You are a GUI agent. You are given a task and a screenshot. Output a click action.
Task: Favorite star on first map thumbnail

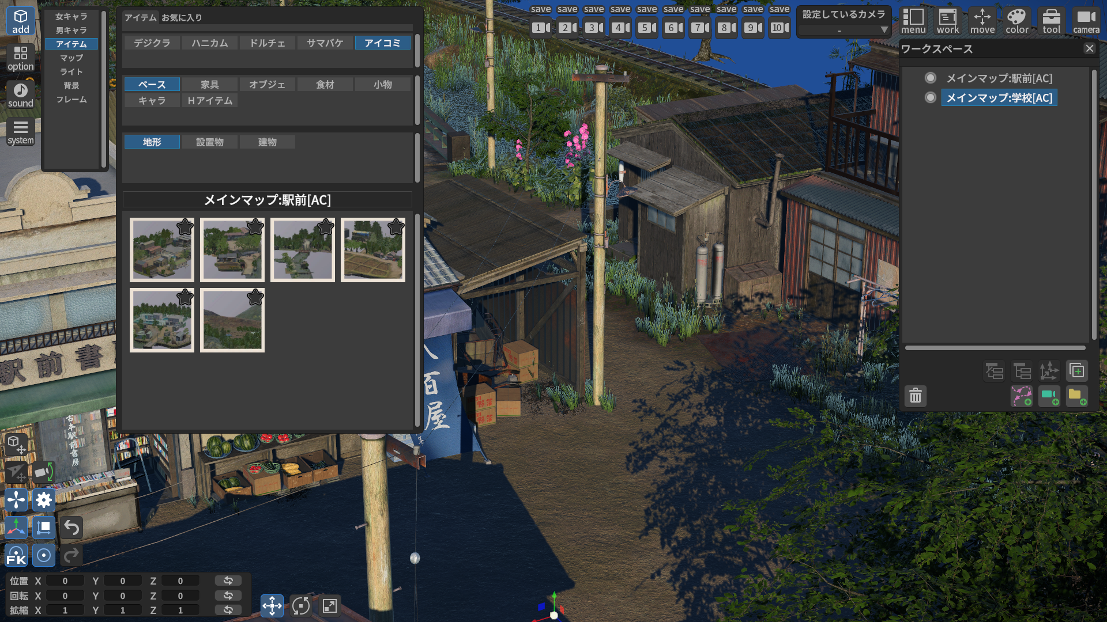tap(185, 227)
